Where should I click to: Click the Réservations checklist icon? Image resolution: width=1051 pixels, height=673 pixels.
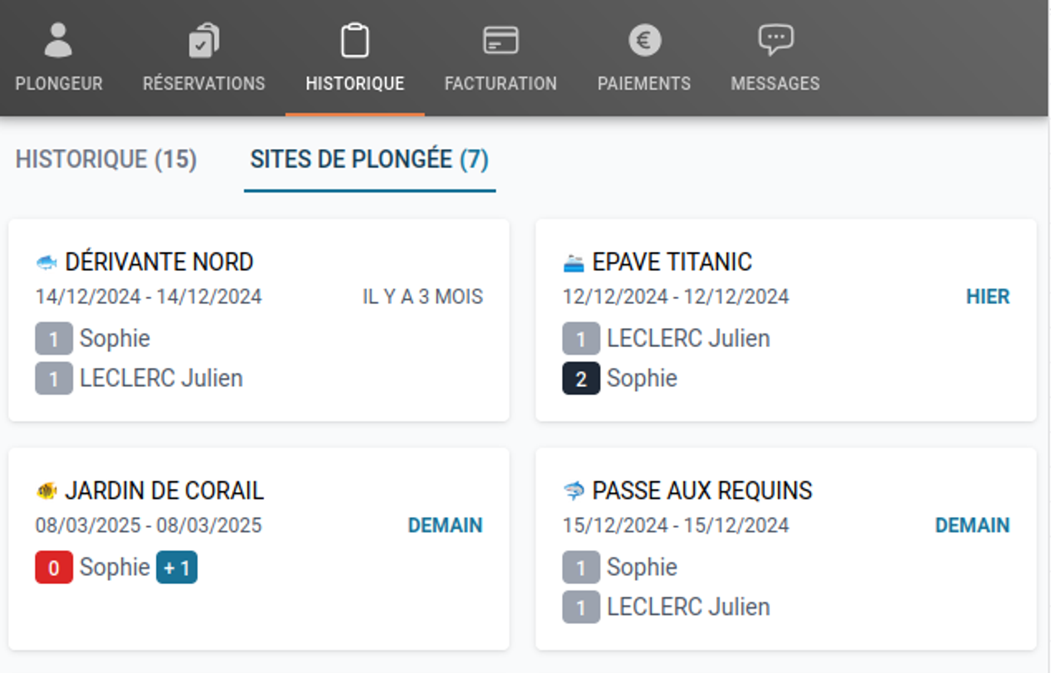coord(203,40)
